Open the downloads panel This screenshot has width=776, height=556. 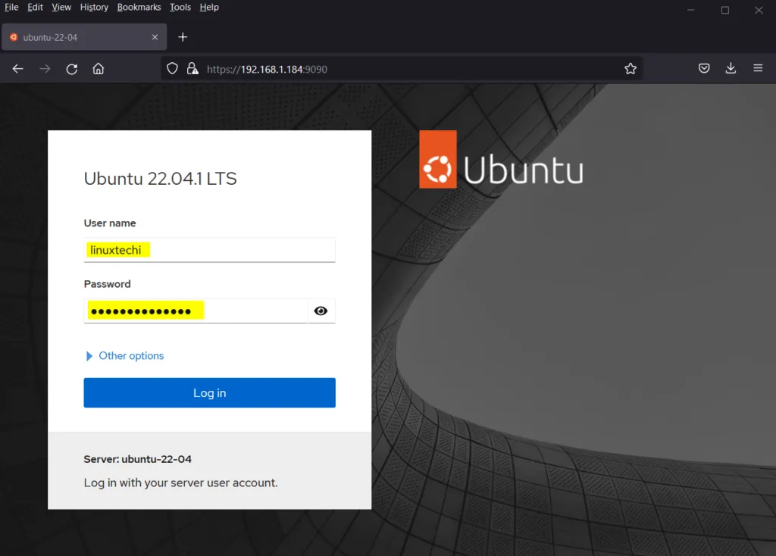pos(731,68)
